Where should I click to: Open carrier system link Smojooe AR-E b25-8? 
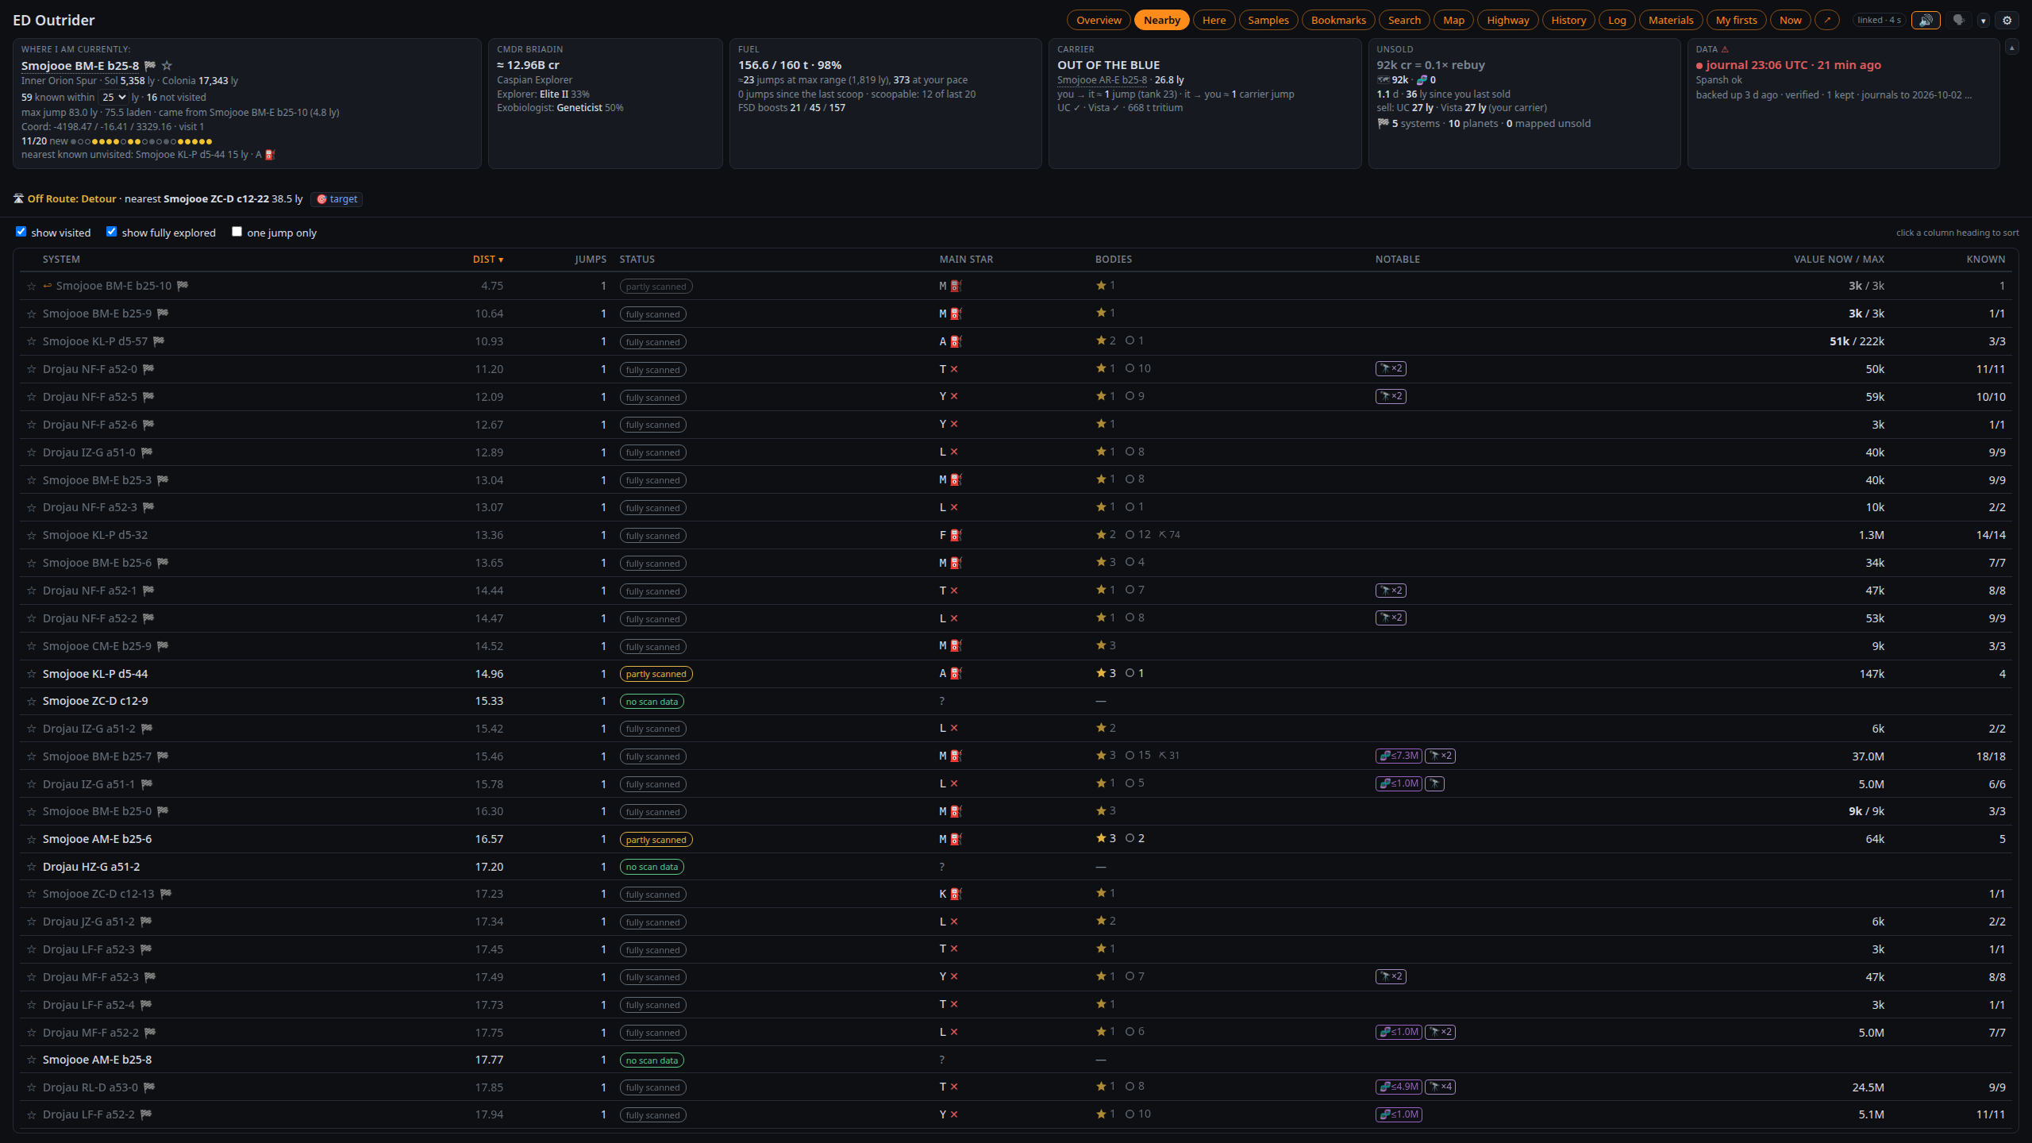pos(1102,80)
